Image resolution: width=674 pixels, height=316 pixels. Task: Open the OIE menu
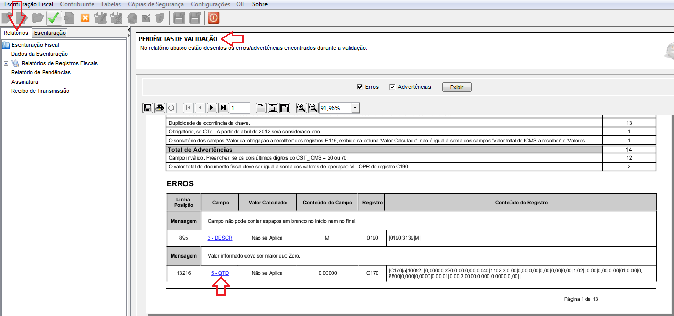pyautogui.click(x=241, y=4)
